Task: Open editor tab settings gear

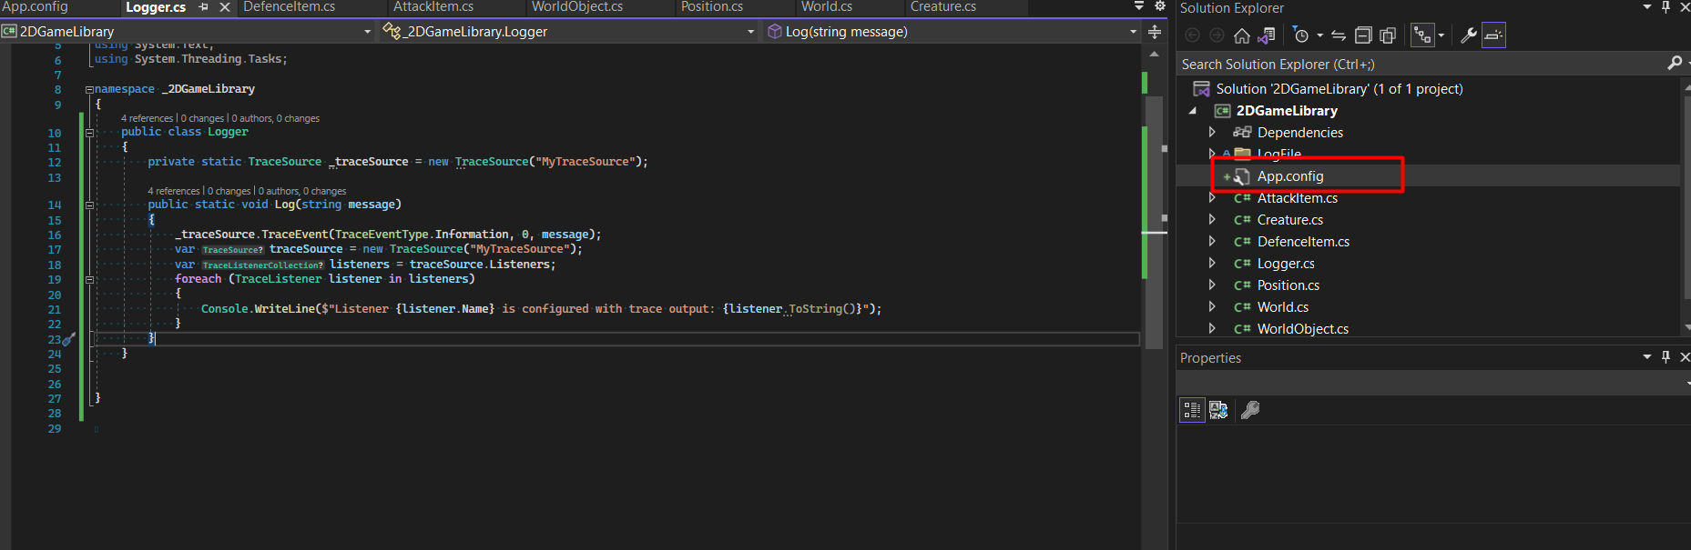Action: point(1159,6)
